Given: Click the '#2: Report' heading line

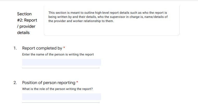Looking at the screenshot, I should tap(27, 20).
